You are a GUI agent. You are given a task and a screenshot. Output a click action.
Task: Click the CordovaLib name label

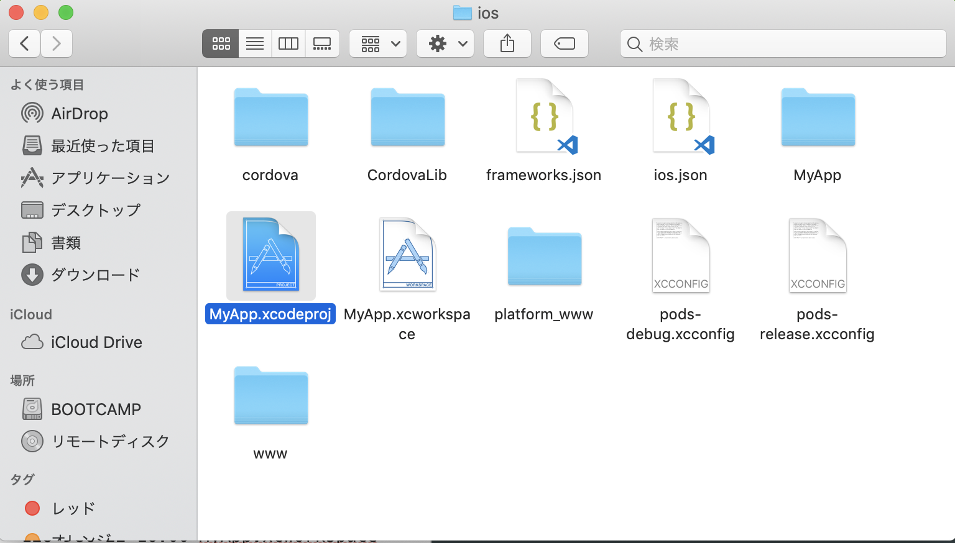(x=407, y=175)
